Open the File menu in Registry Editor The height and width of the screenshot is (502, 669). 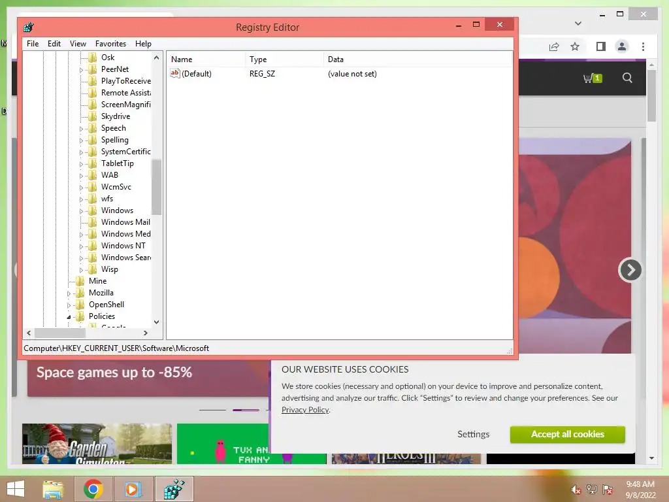33,44
